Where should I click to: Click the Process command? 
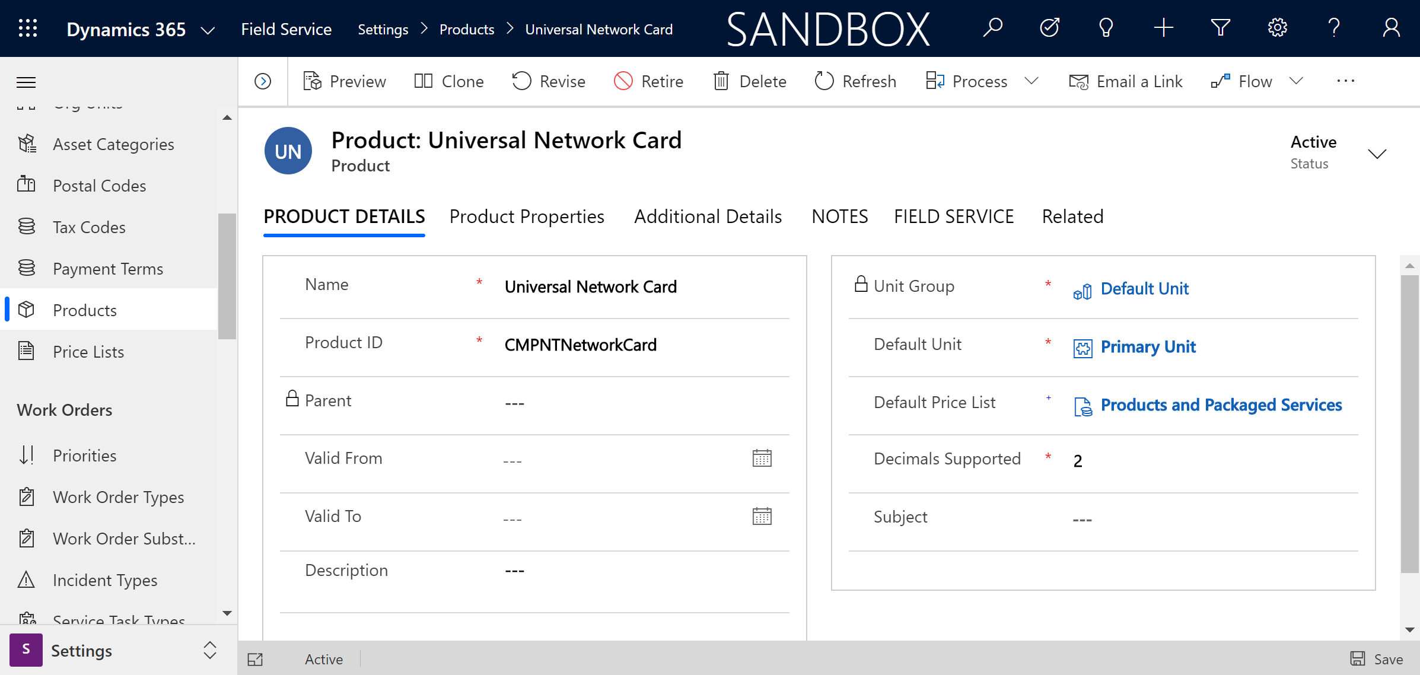point(967,81)
